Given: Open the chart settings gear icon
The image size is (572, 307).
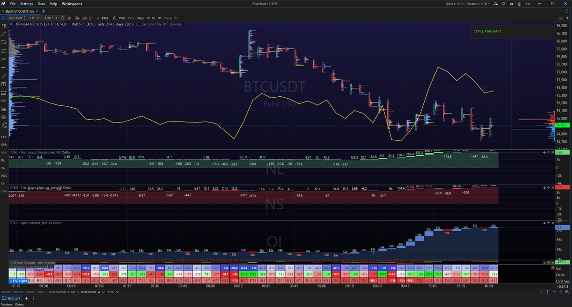Looking at the screenshot, I should point(69,18).
